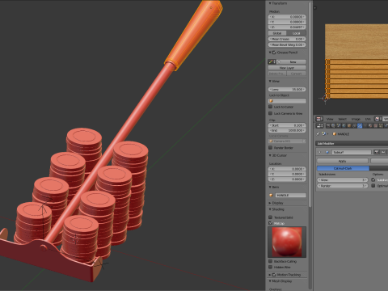
Task: Click the New Layer button
Action: tap(287, 68)
